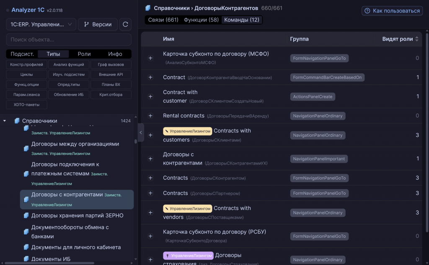Open the Версии button
The image size is (429, 265).
(x=98, y=24)
